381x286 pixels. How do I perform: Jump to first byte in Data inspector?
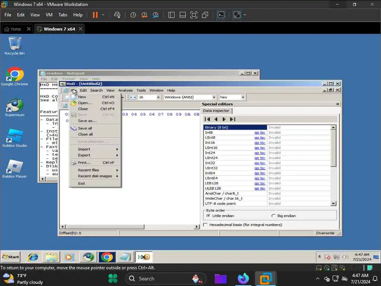point(207,119)
